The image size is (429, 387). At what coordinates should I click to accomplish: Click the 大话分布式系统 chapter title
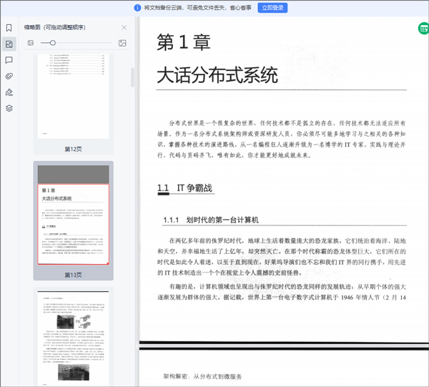pyautogui.click(x=217, y=74)
